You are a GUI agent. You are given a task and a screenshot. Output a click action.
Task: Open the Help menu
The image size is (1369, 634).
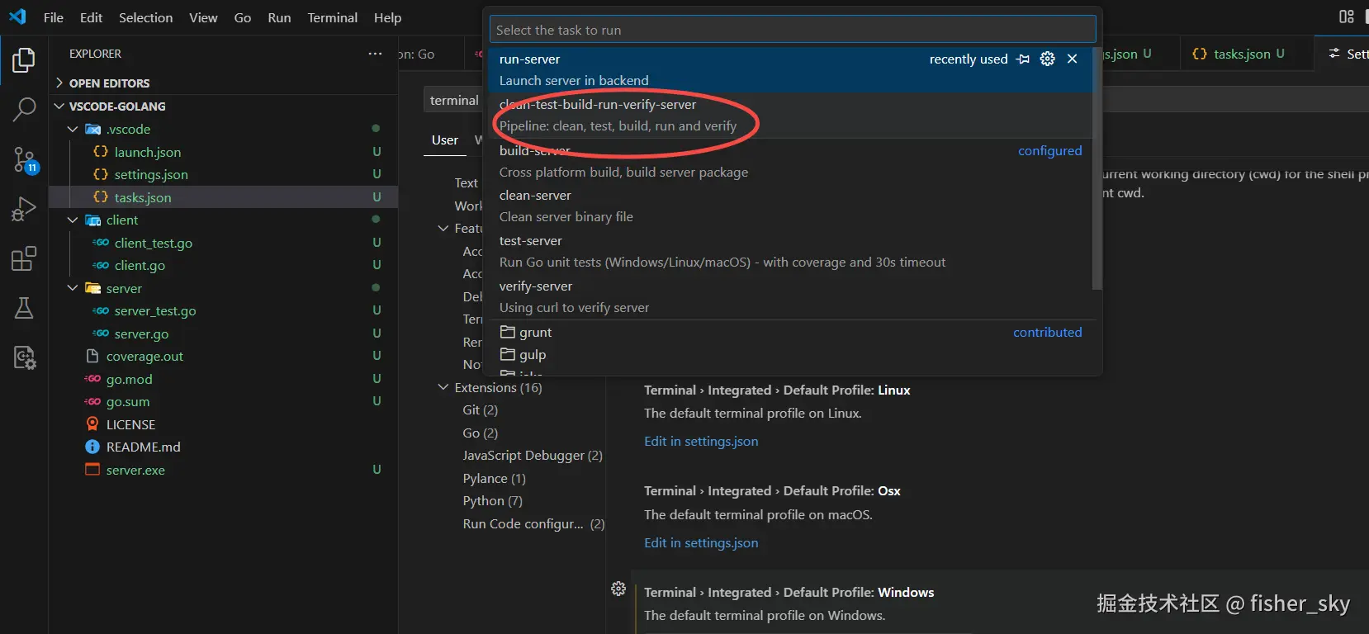click(x=387, y=17)
